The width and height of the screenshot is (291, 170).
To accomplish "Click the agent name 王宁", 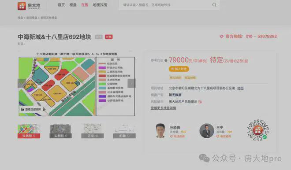I will tap(220, 128).
